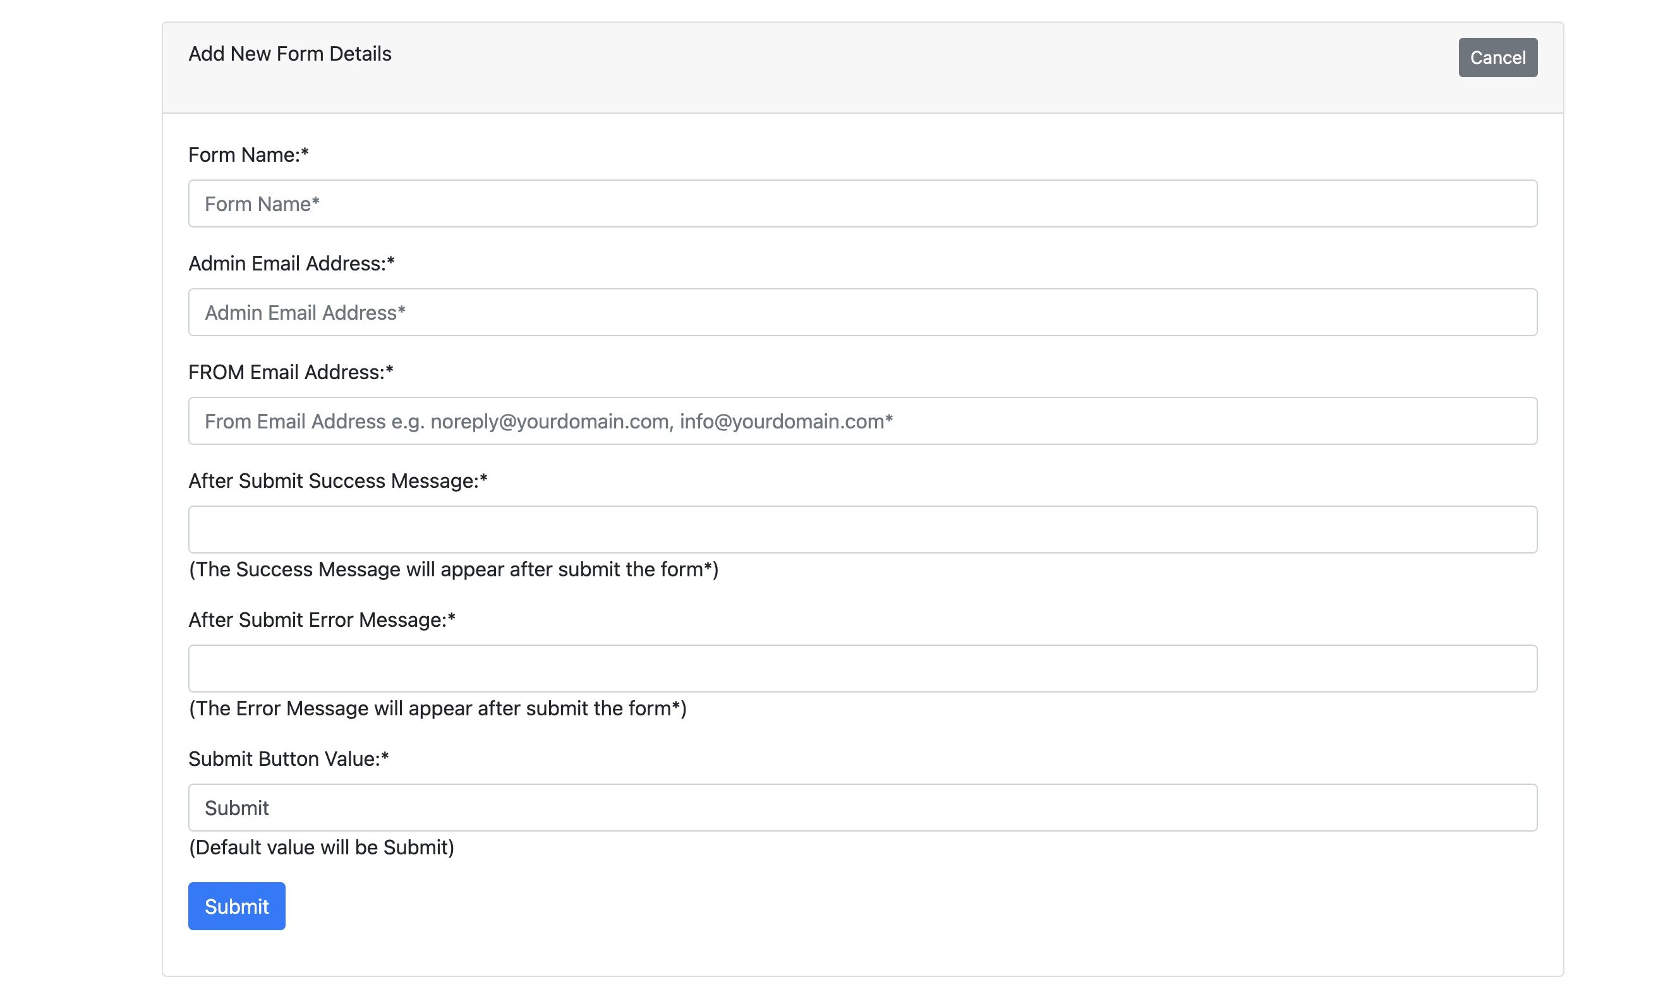
Task: Click the Error Message helper text
Action: [x=437, y=708]
